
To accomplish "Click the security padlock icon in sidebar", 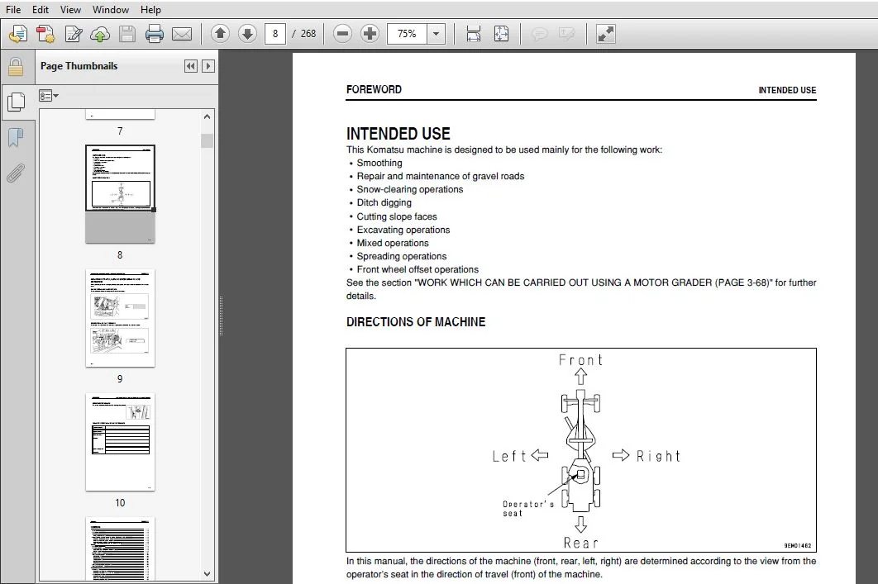I will click(x=16, y=67).
